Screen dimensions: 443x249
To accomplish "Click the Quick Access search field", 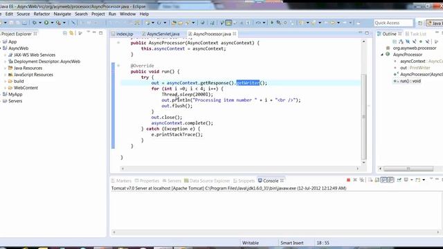I will coord(394,23).
